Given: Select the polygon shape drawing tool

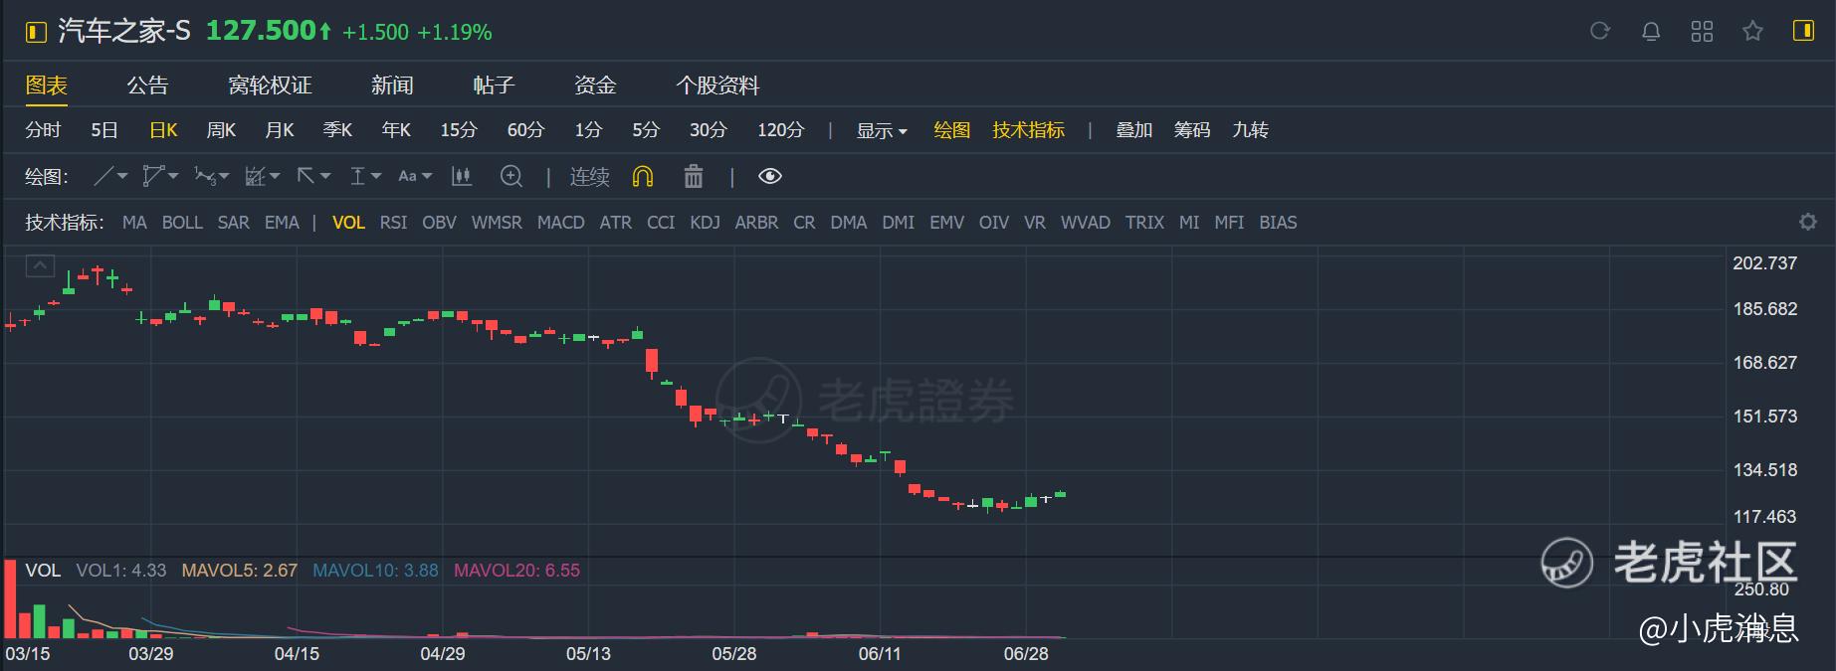Looking at the screenshot, I should (153, 176).
